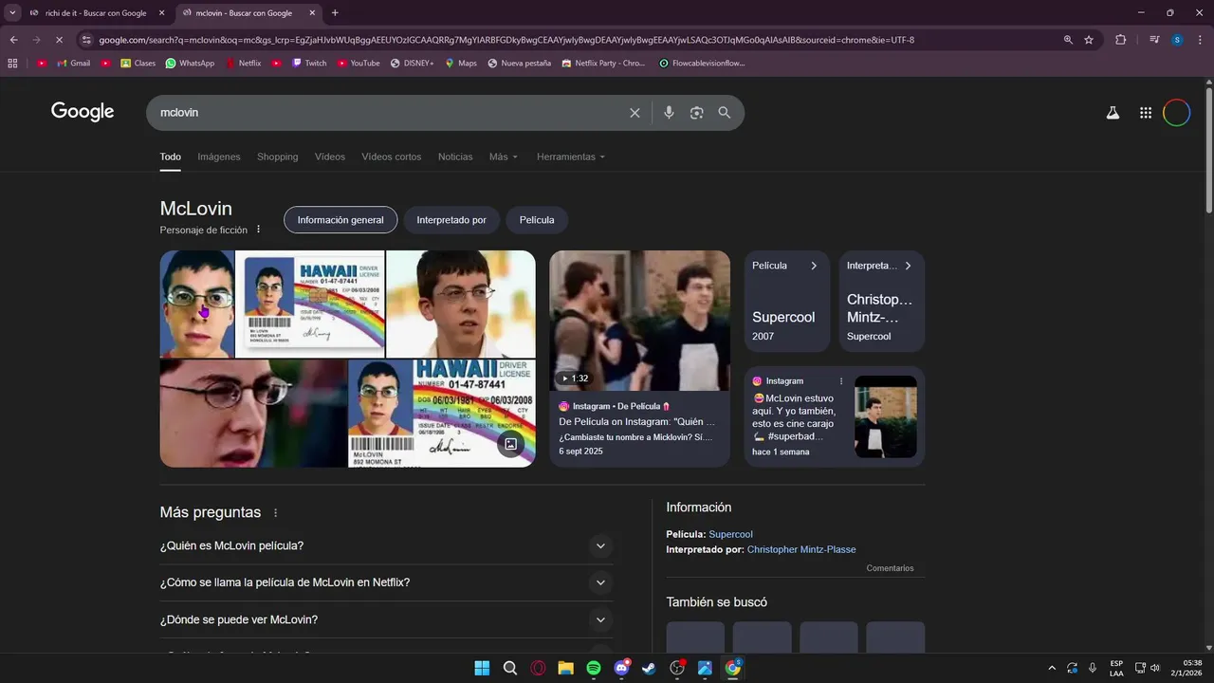Select the Interpretado por chip
The image size is (1214, 683).
coord(451,220)
